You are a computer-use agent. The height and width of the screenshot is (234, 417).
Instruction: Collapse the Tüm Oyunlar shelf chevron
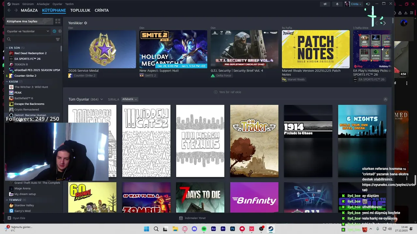click(385, 99)
